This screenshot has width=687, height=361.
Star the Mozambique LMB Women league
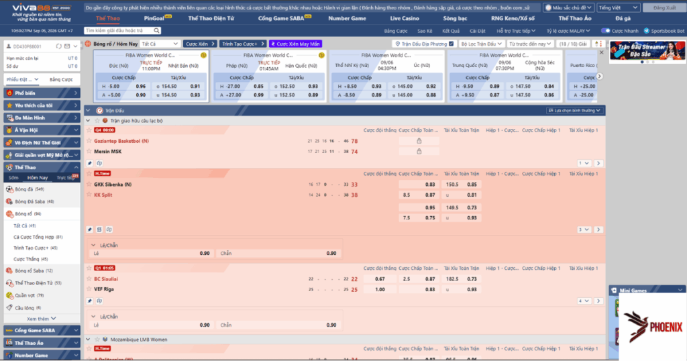[x=97, y=340]
